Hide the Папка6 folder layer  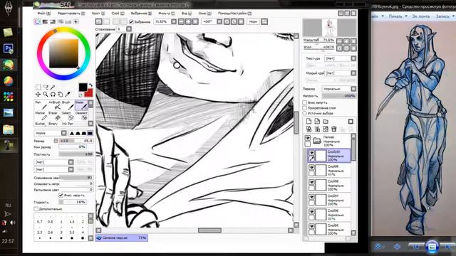[x=307, y=138]
